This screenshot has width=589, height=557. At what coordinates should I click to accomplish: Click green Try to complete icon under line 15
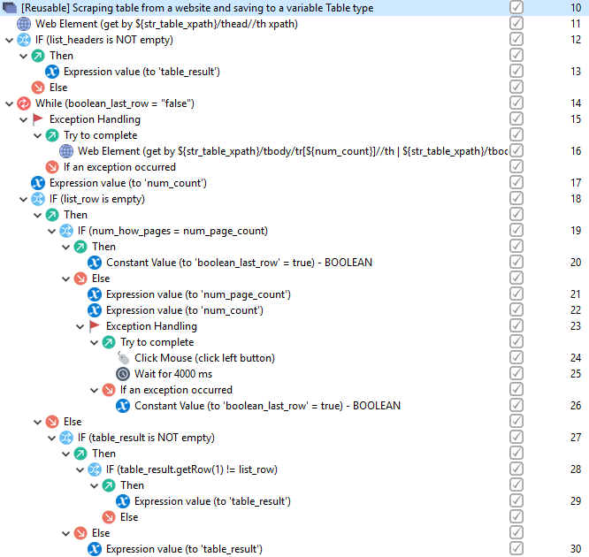(52, 135)
